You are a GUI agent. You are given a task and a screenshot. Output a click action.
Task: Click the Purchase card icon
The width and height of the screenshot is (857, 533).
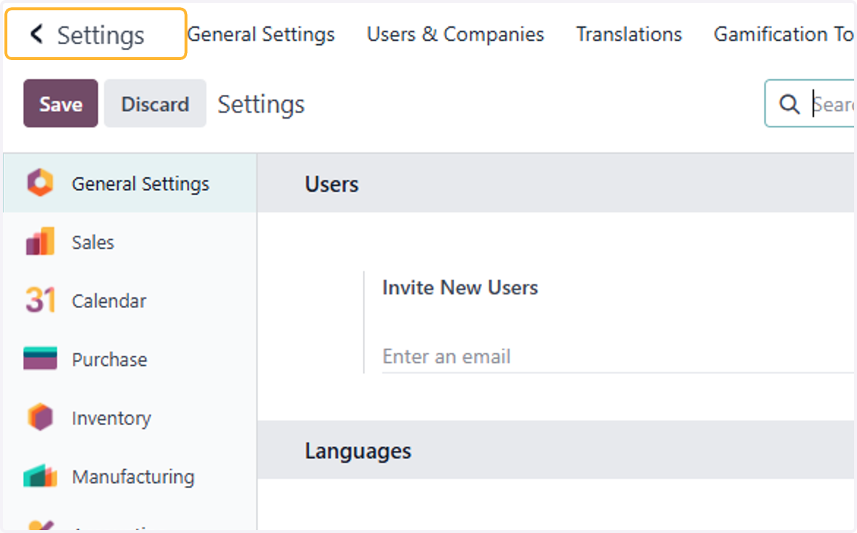click(40, 359)
